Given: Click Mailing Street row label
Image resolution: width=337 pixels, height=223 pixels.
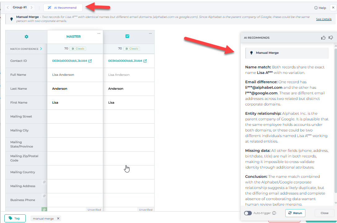Looking at the screenshot, I should pyautogui.click(x=21, y=117).
